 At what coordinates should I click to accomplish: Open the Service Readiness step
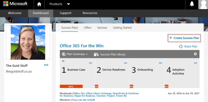click(x=114, y=70)
